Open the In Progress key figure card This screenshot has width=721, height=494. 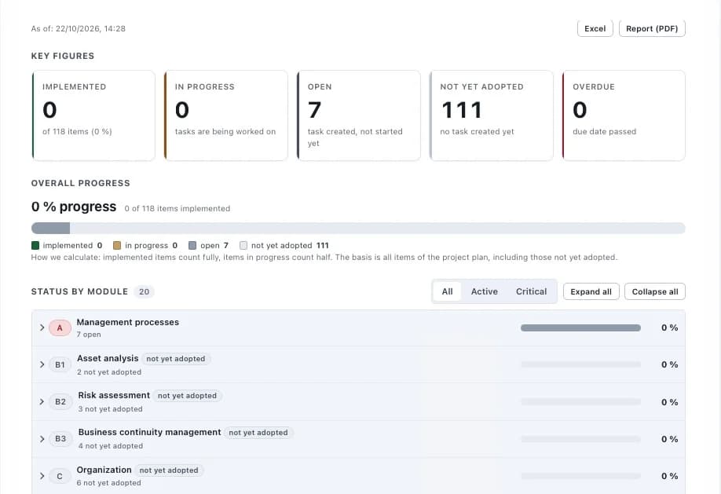click(226, 115)
